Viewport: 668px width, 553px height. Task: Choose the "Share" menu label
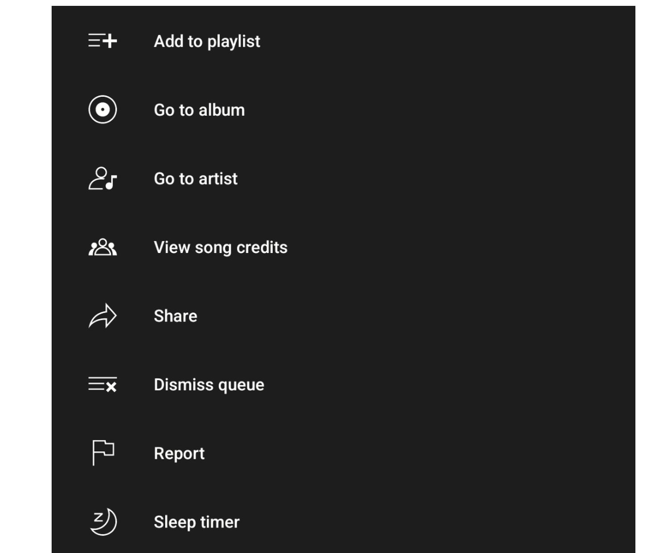pos(175,316)
